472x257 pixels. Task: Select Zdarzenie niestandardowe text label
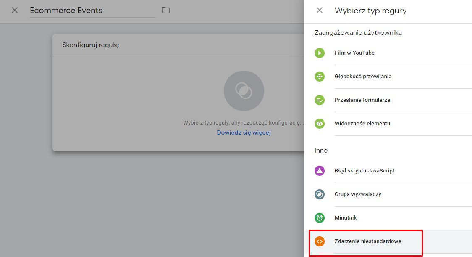tap(368, 241)
